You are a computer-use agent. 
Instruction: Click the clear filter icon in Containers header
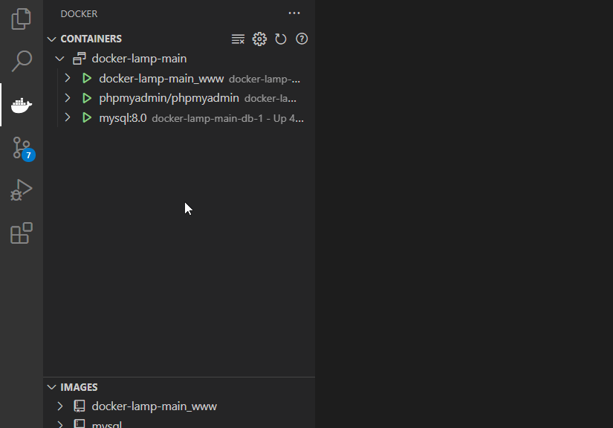[x=238, y=39]
